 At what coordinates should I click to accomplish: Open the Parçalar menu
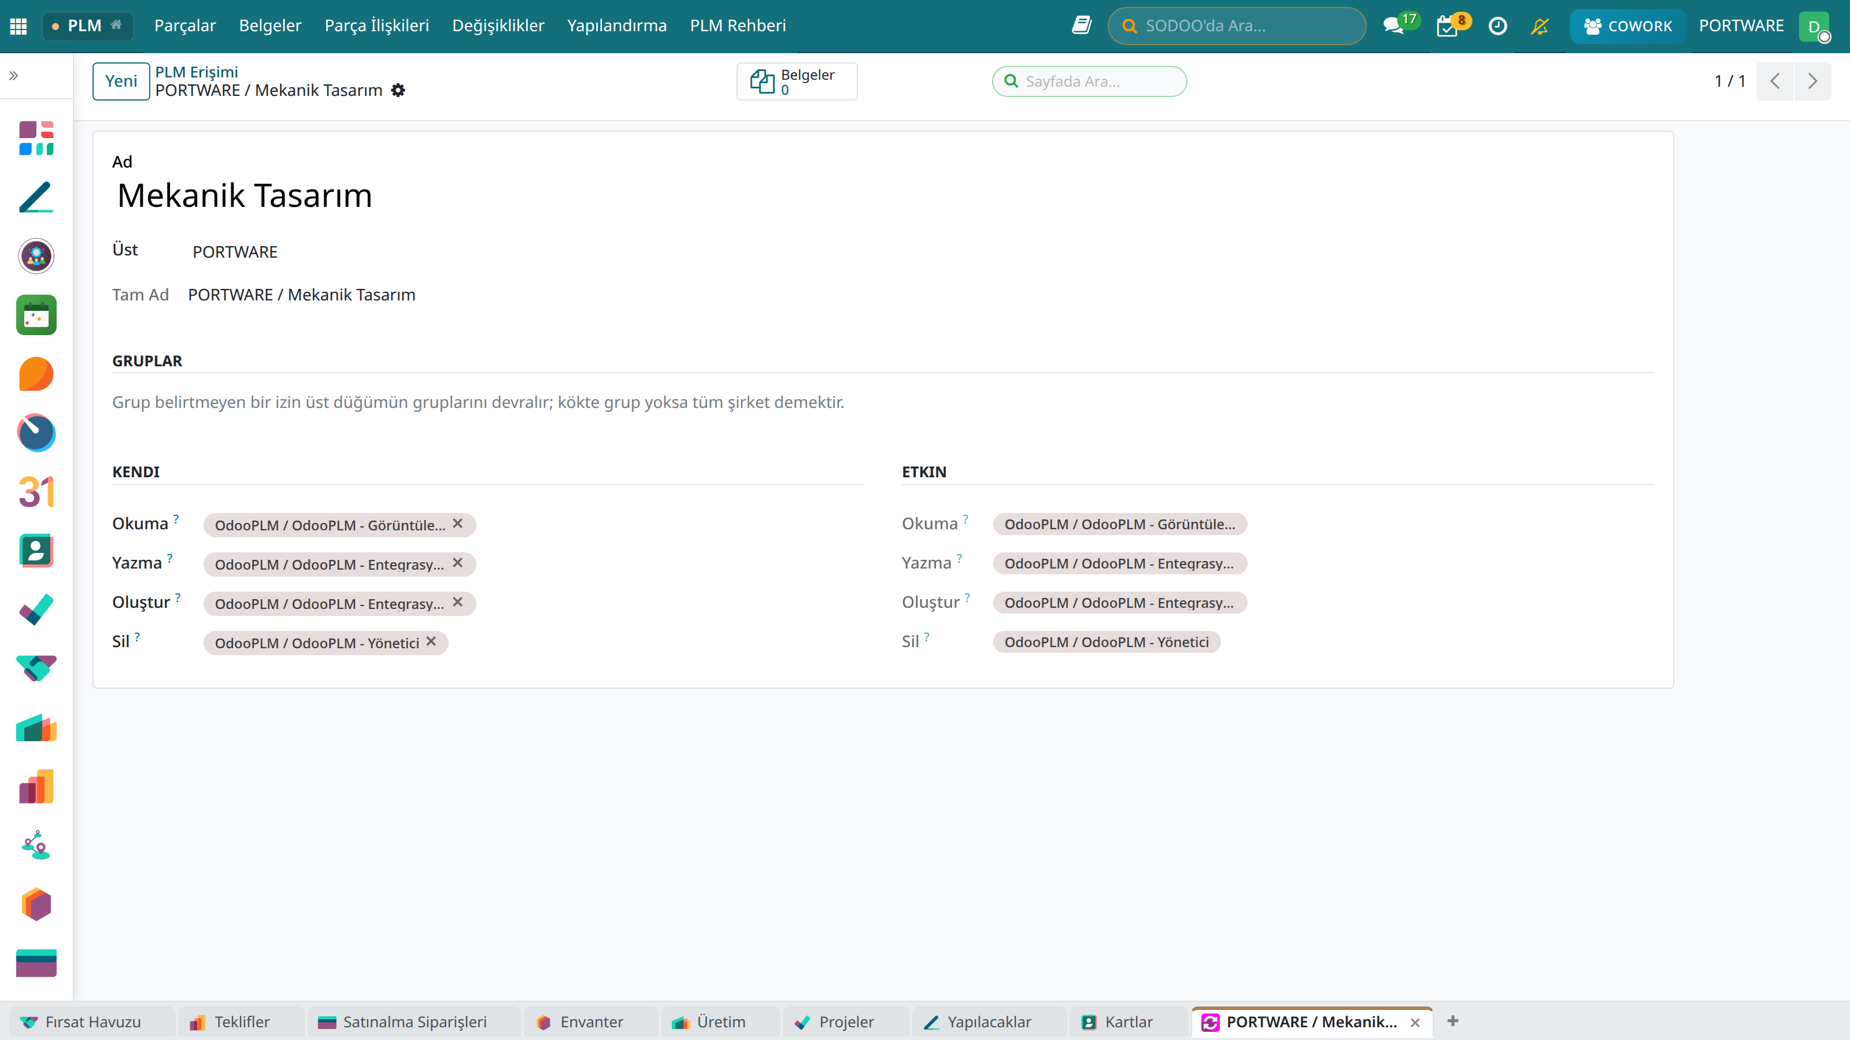184,26
